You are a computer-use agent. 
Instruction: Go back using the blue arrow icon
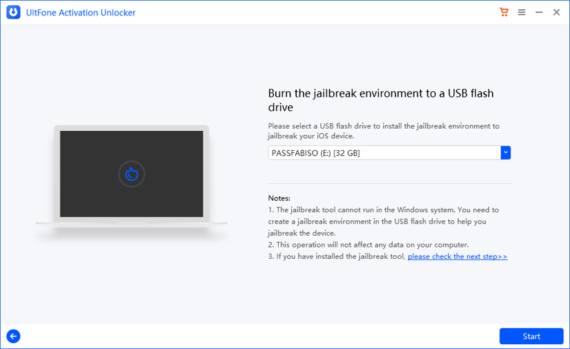(13, 336)
